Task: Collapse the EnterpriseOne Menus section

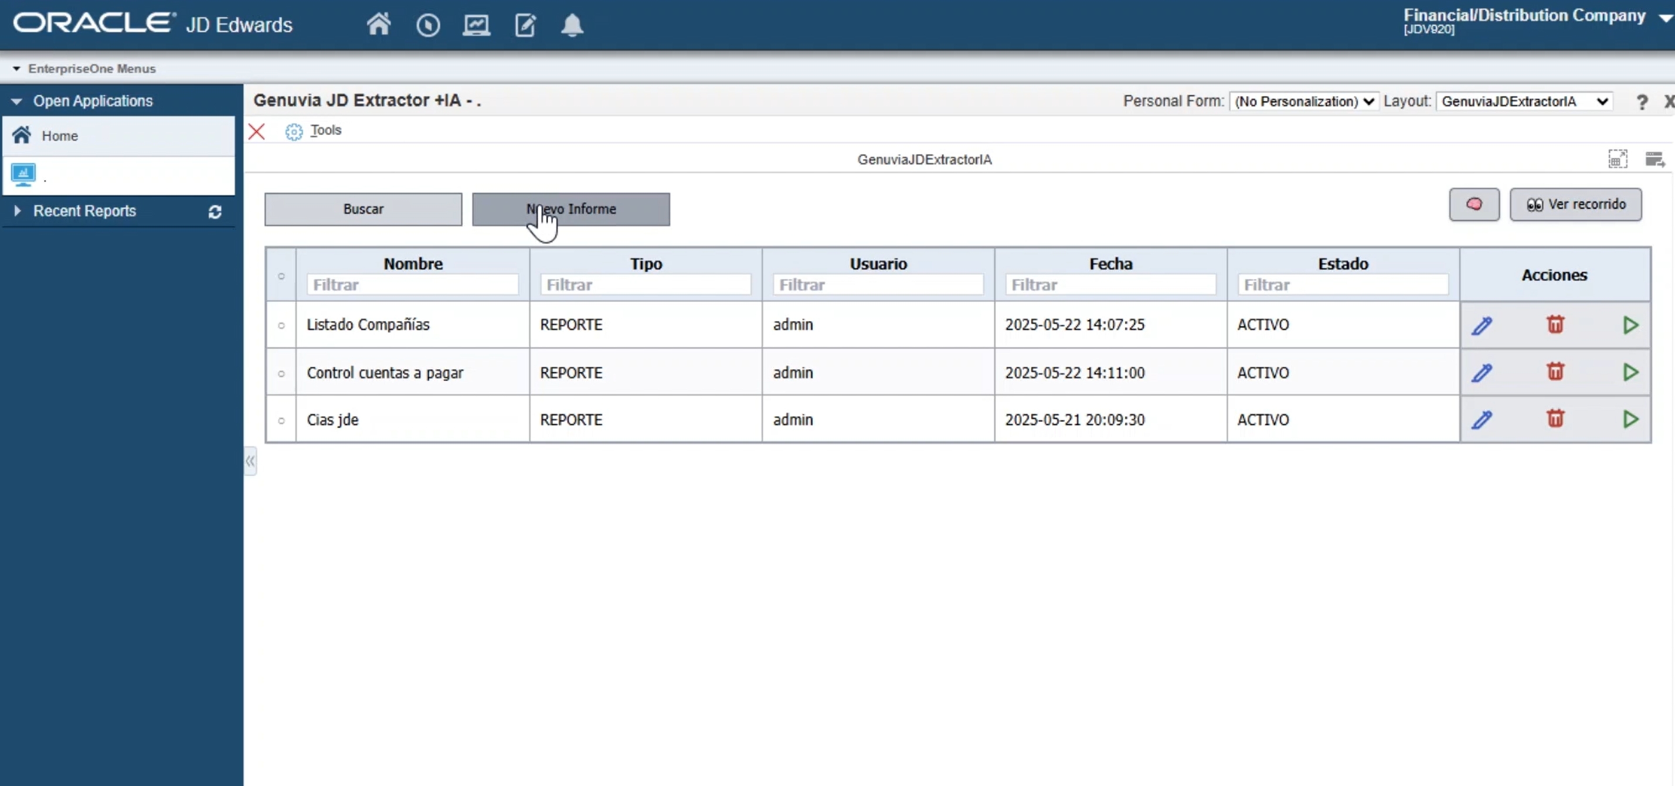Action: [16, 68]
